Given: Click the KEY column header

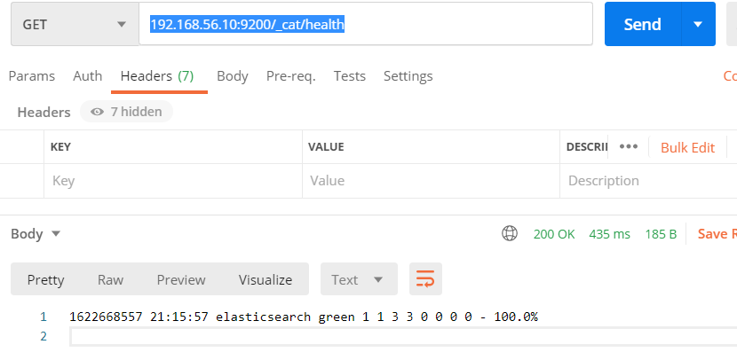Looking at the screenshot, I should click(60, 147).
